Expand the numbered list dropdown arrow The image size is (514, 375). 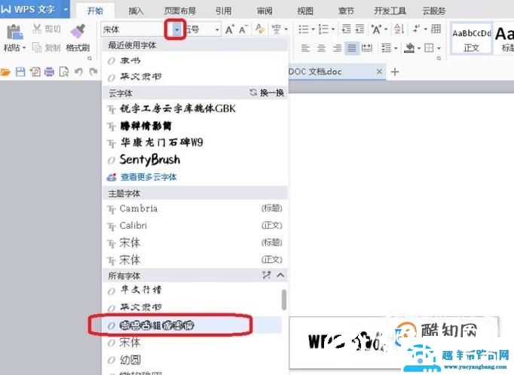point(333,29)
